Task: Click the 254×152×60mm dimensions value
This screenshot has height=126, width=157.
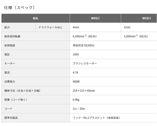Action: click(84, 91)
